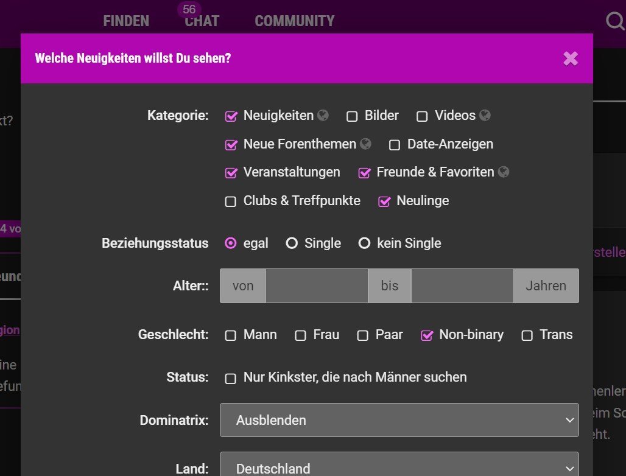Click the maximum age 'bis' field

click(x=462, y=285)
